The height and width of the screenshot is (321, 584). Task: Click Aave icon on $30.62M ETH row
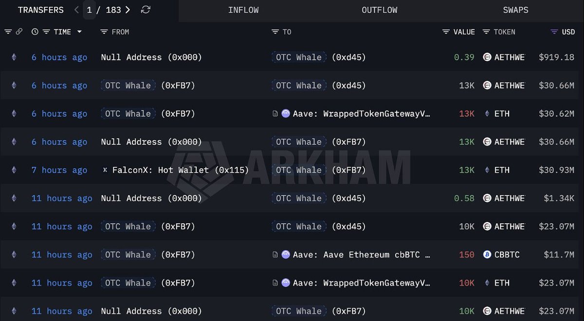pos(286,113)
